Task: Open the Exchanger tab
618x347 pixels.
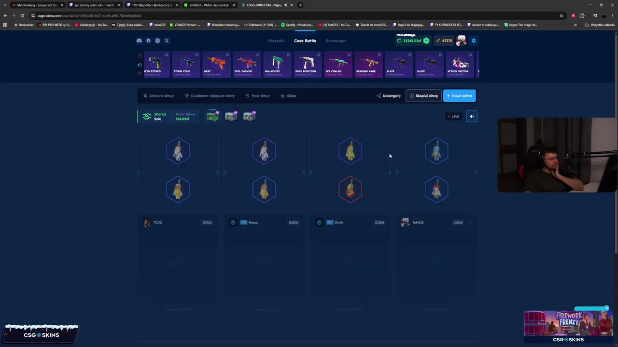Action: point(336,40)
